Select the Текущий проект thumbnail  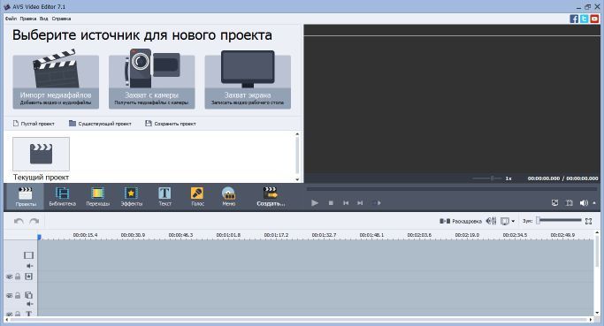pyautogui.click(x=41, y=154)
